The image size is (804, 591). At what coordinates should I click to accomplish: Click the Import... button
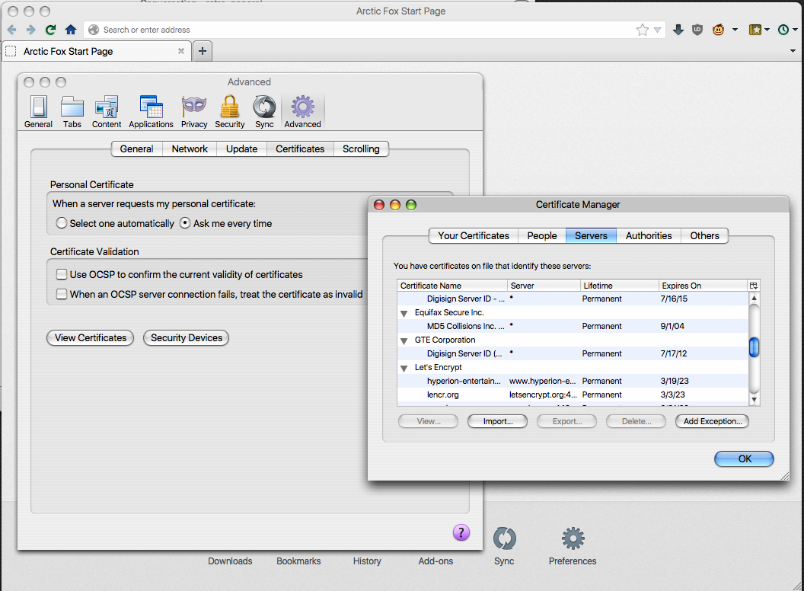pyautogui.click(x=497, y=421)
